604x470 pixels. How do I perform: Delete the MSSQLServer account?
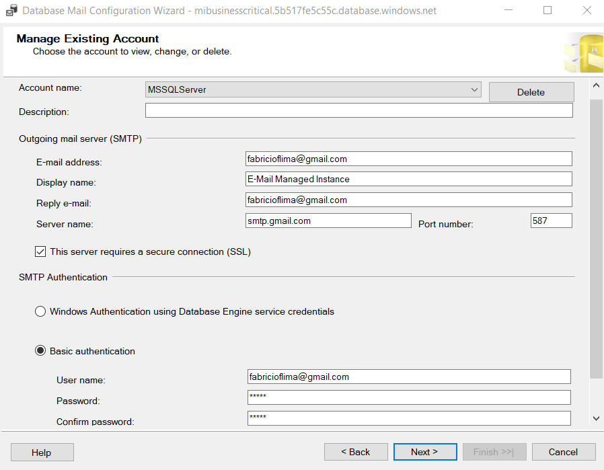tap(531, 92)
